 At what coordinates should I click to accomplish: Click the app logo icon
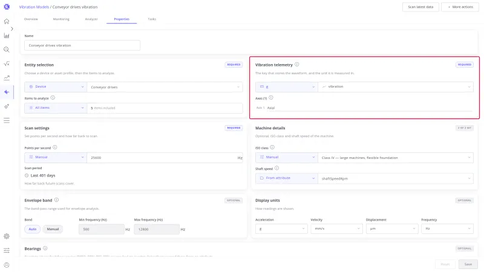coord(7,7)
